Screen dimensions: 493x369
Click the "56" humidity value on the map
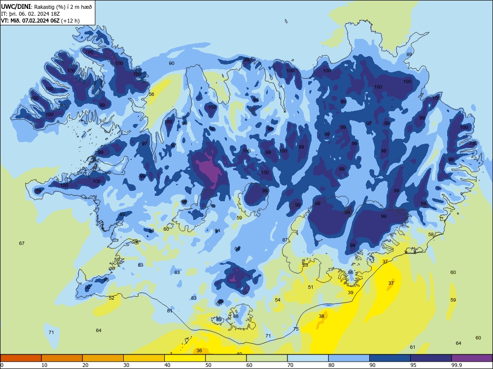151,94
